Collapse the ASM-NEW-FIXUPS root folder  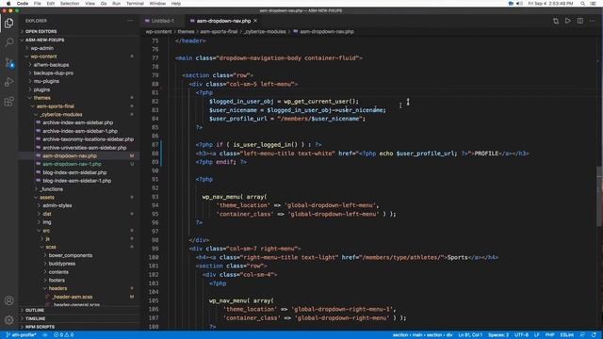(x=44, y=40)
